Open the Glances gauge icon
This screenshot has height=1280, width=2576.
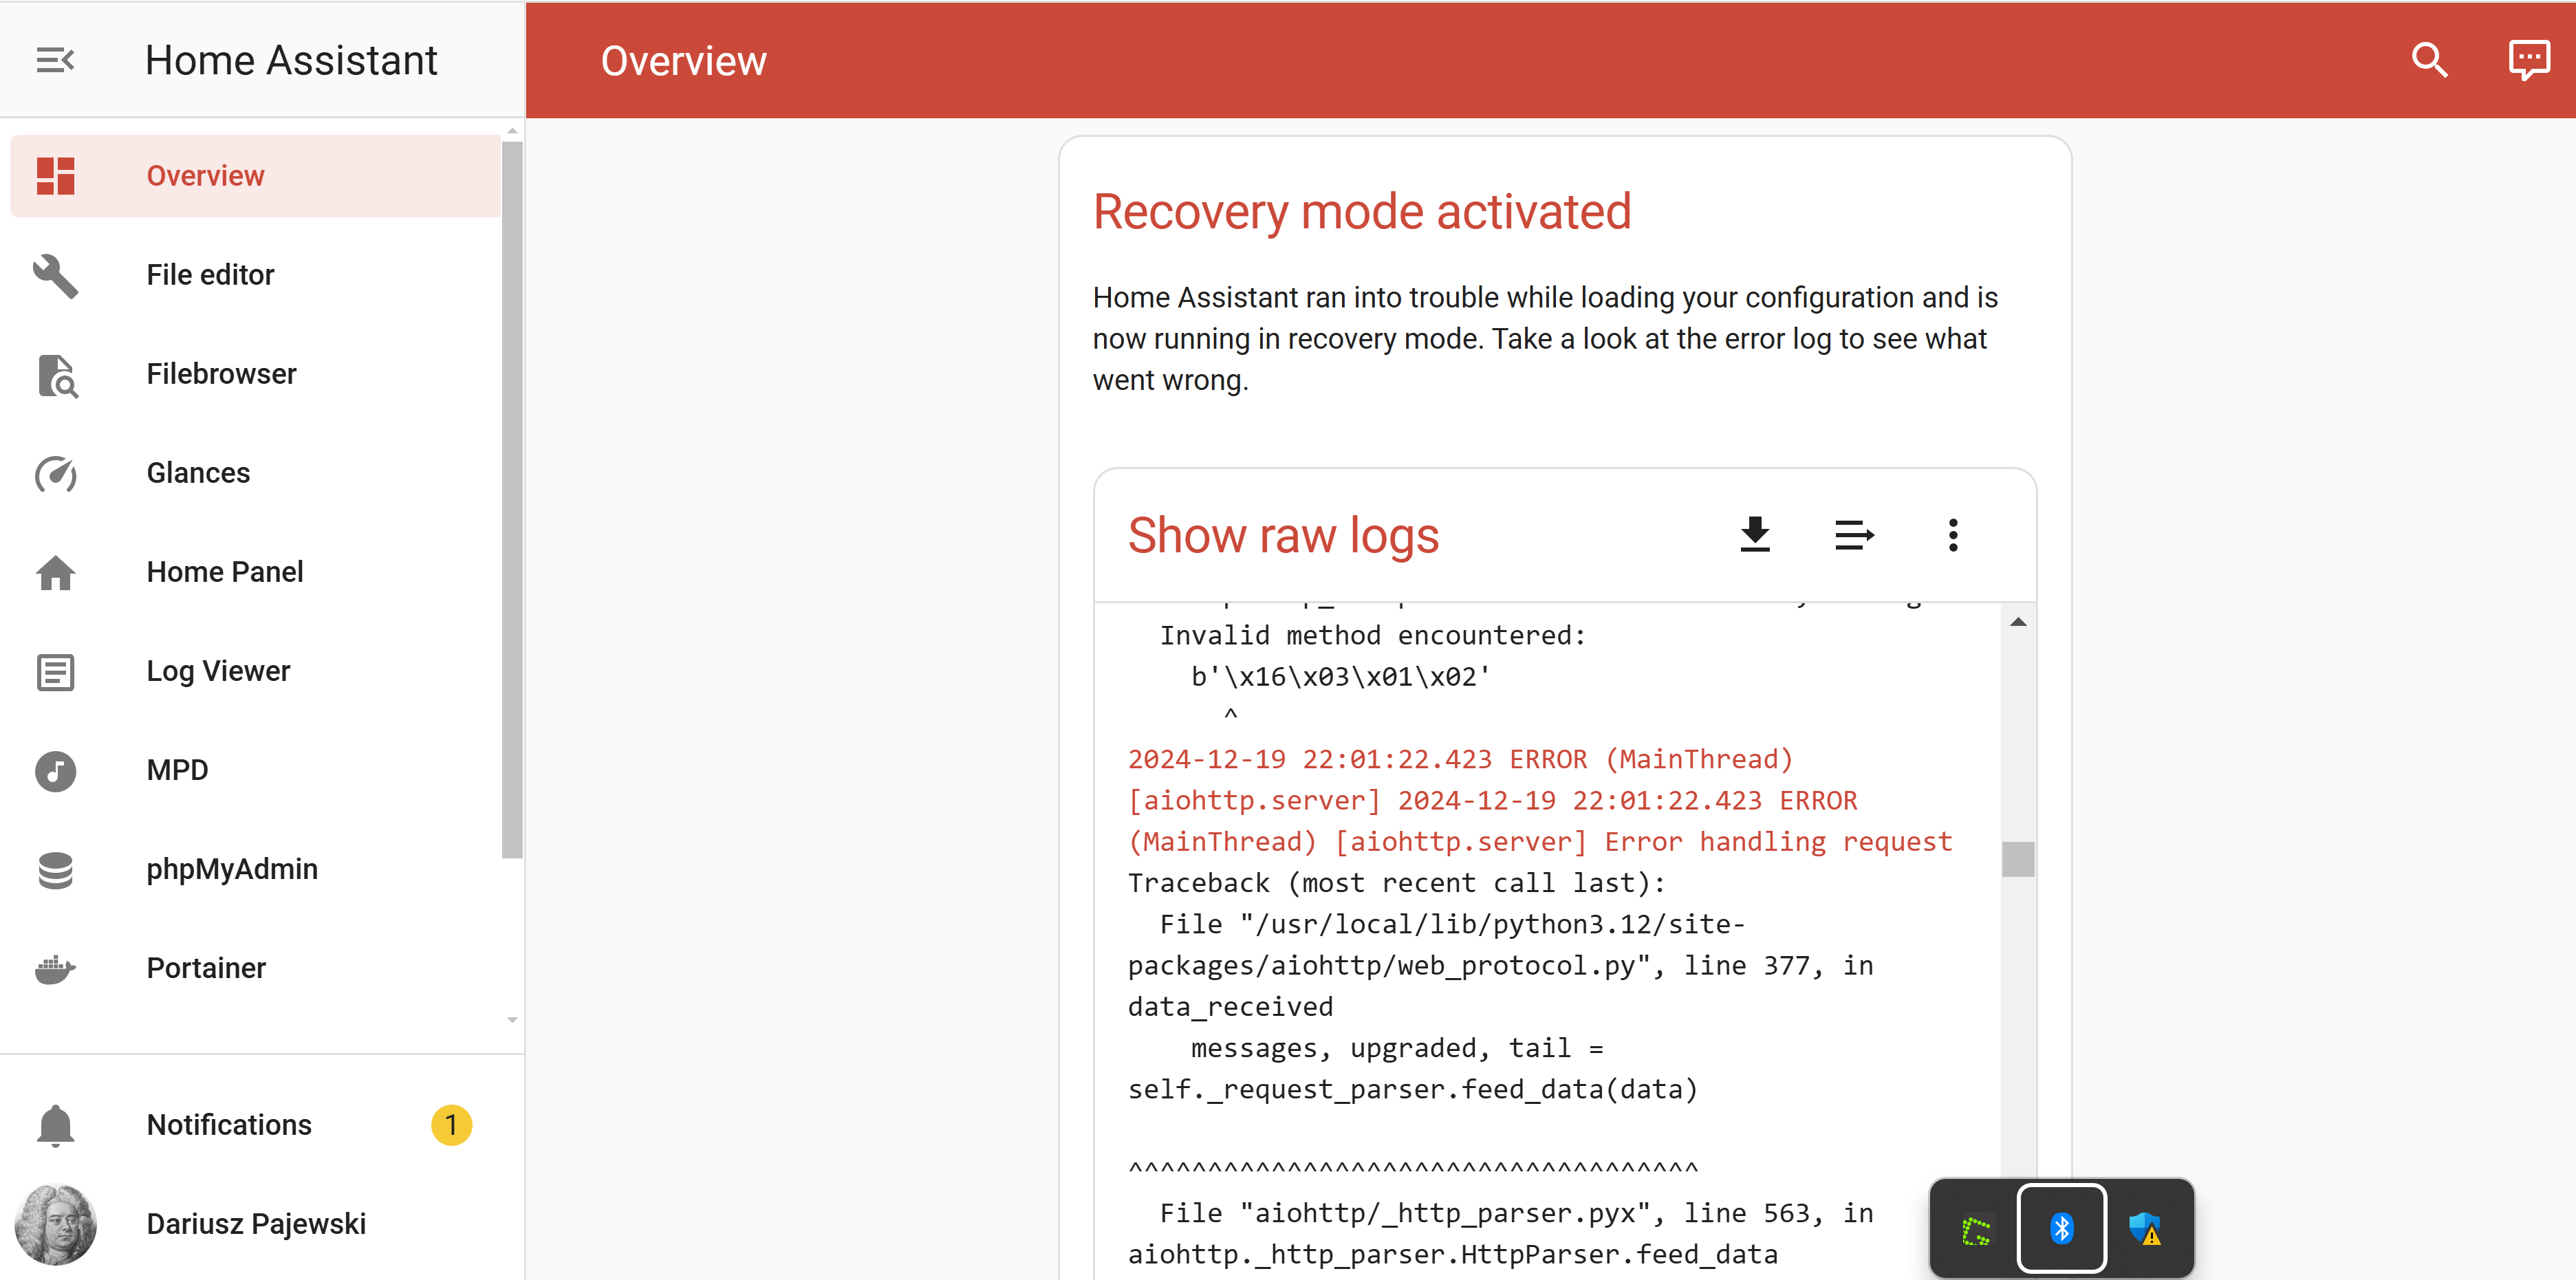click(x=56, y=473)
